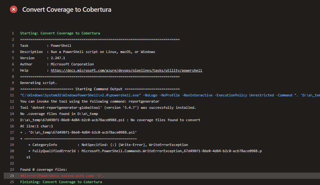The height and width of the screenshot is (185, 320).
Task: Click the powershell.exe command line
Action: (170, 95)
